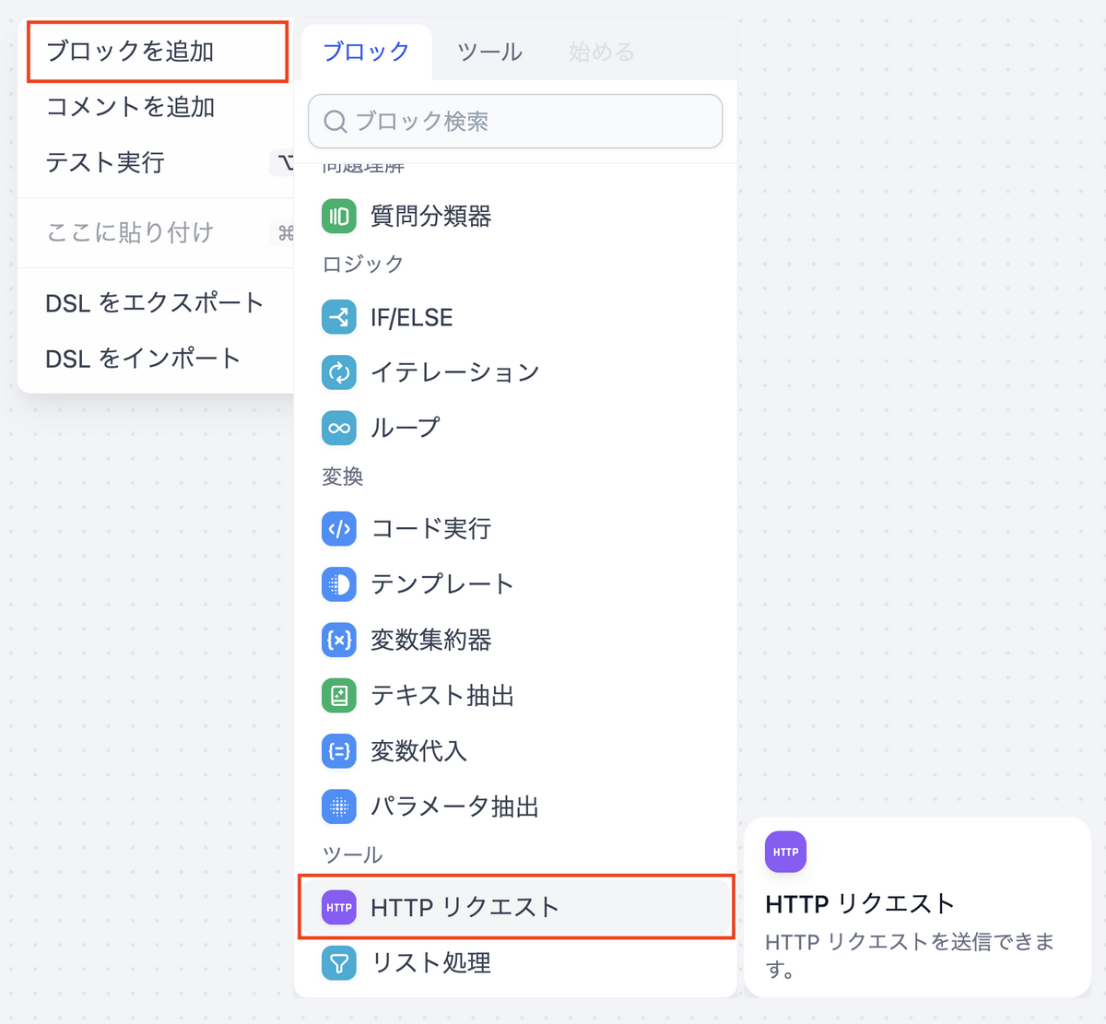The image size is (1106, 1024).
Task: Add an IF/ELSE logic block
Action: (x=411, y=317)
